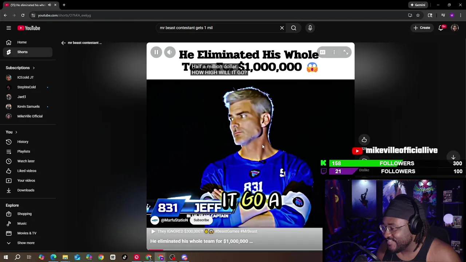Open YouTube notifications bell
Image resolution: width=466 pixels, height=262 pixels.
point(441,28)
